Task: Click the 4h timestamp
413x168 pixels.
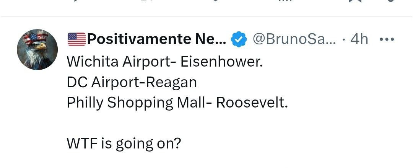Action: (359, 39)
